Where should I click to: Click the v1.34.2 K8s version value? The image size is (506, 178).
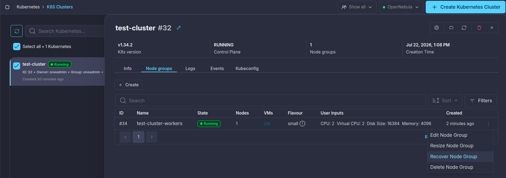coord(125,45)
